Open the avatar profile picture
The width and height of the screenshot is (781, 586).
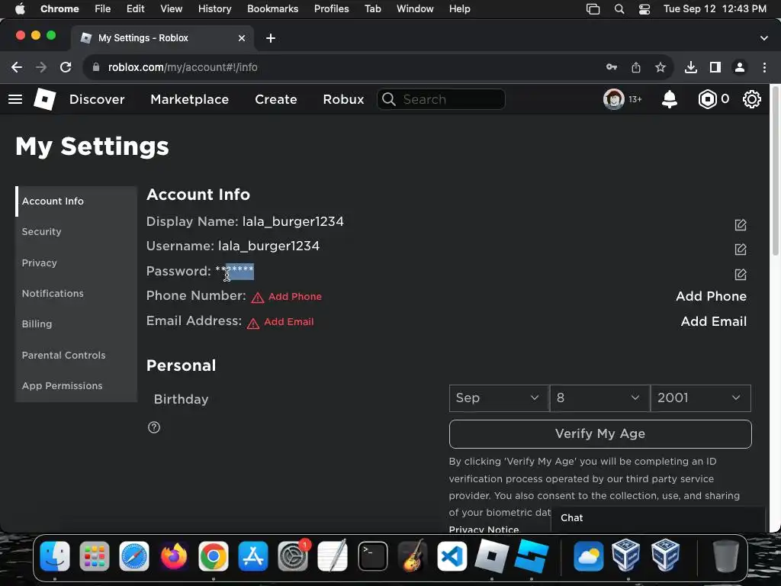pos(614,99)
